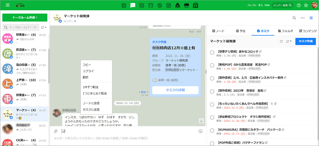The image size is (319, 146).
Task: Check off the 【新規POP】0から農業店舗 task
Action: click(x=212, y=65)
